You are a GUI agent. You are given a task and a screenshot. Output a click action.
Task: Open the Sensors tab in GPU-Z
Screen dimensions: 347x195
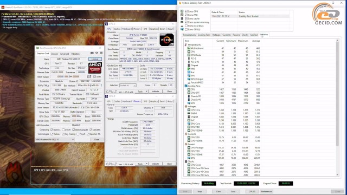54,54
